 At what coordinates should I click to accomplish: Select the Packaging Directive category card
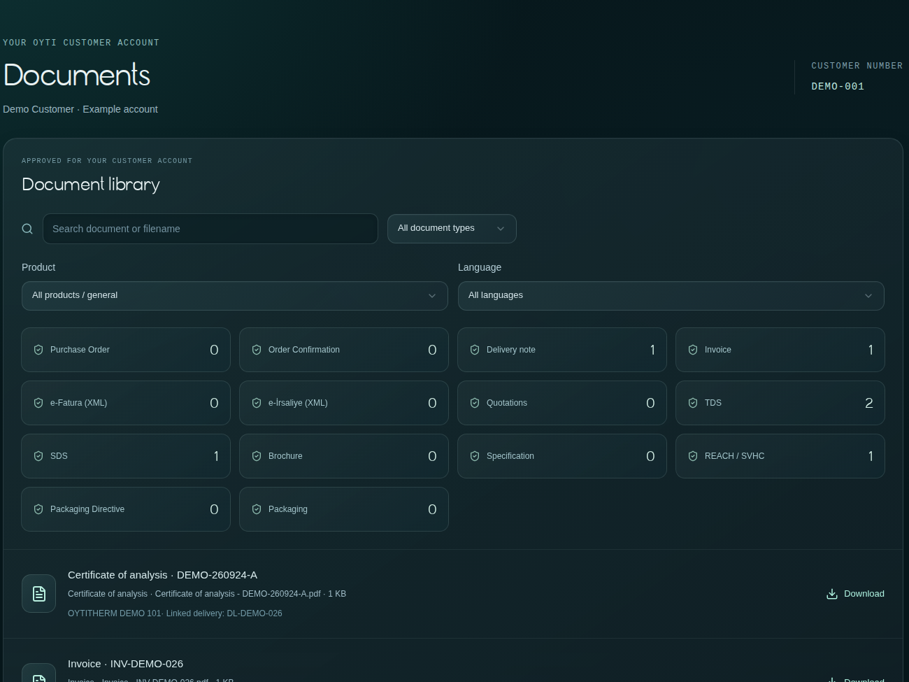click(x=126, y=509)
